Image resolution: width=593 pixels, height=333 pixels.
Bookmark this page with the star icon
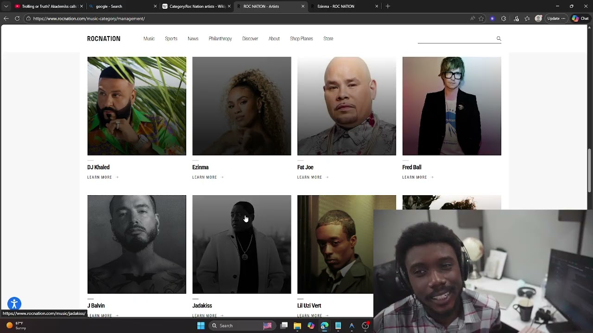pyautogui.click(x=481, y=18)
